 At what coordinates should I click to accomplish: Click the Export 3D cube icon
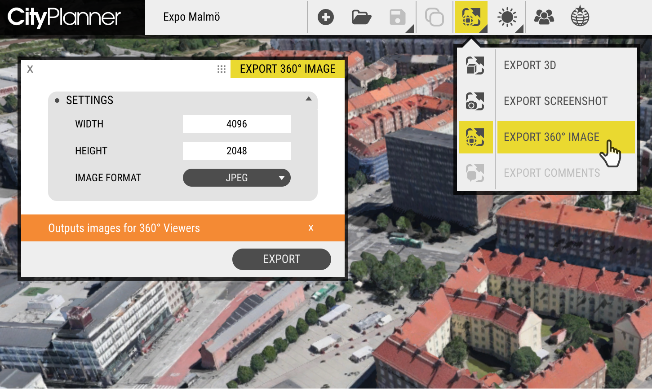[475, 66]
